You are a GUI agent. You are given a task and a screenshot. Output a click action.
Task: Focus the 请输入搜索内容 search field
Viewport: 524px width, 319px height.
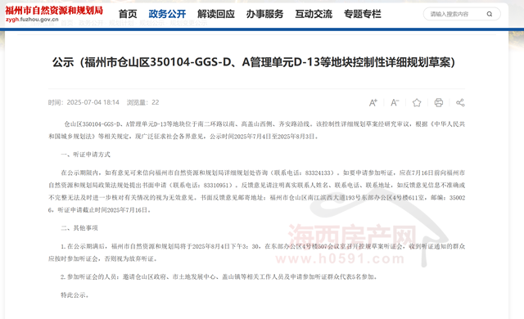[x=462, y=14]
